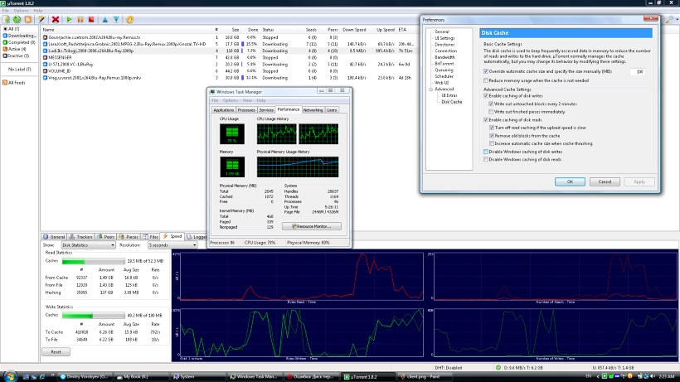Screen dimensions: 680x382
Task: Open the Peers tab in details pane
Action: click(x=108, y=236)
